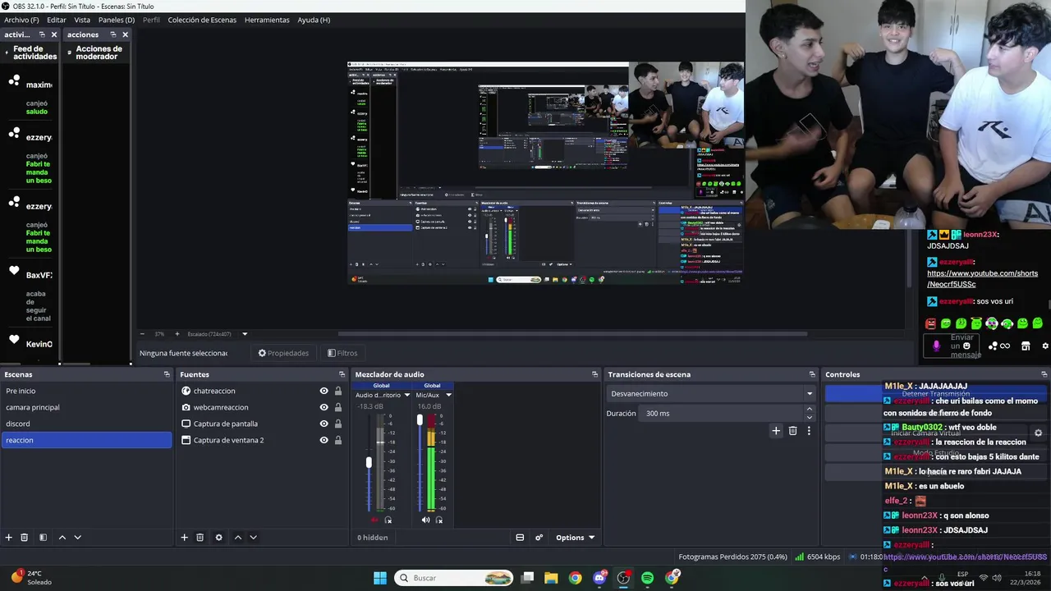Open scene filters icon in Escenas toolbar
The height and width of the screenshot is (591, 1051).
click(x=43, y=538)
